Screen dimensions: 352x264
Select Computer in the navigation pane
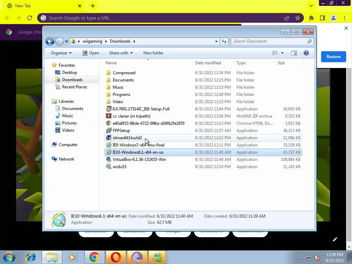(68, 145)
